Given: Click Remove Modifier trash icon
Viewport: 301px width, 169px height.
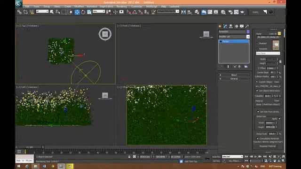Looking at the screenshot, I should tap(239, 67).
